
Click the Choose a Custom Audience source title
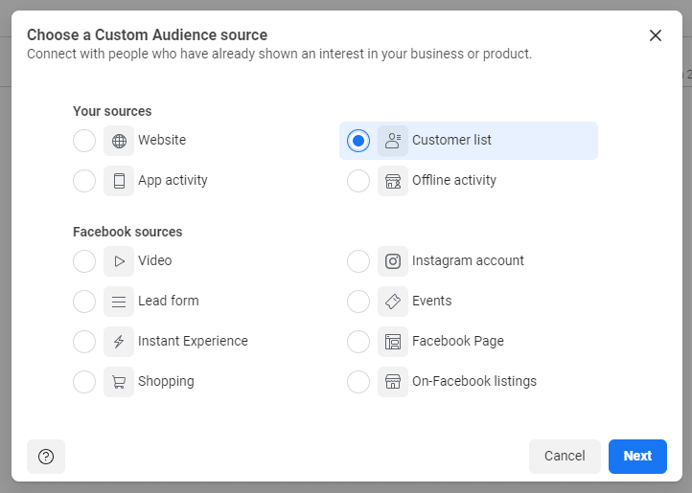147,34
